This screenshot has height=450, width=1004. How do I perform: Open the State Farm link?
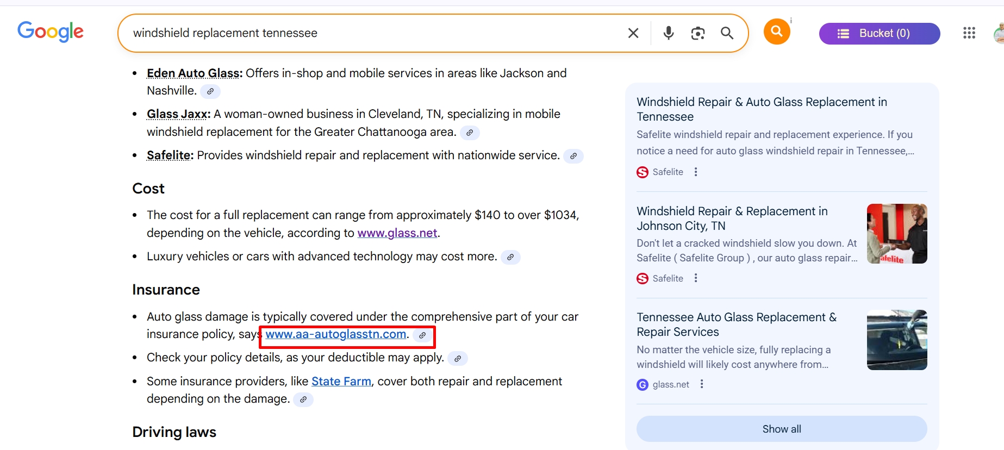341,381
